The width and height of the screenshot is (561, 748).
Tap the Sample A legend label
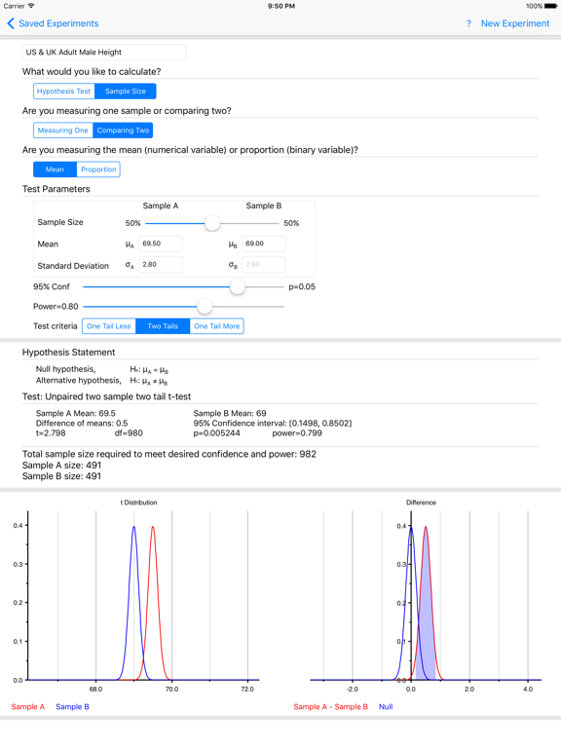[27, 707]
